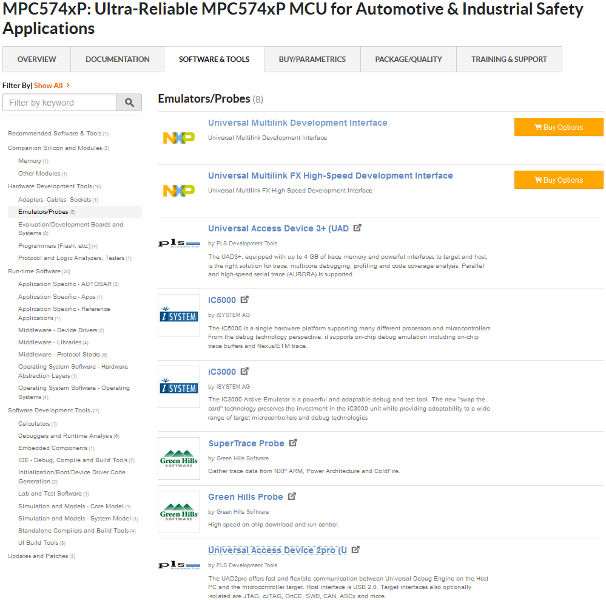
Task: Click Buy Options for Multilink FX High-Speed
Action: coord(559,180)
